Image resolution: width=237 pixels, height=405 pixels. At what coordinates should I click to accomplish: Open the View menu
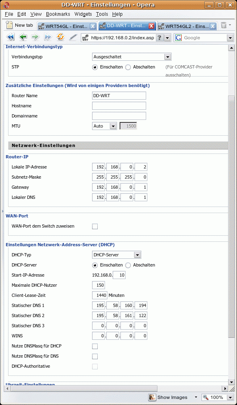[x=36, y=14]
